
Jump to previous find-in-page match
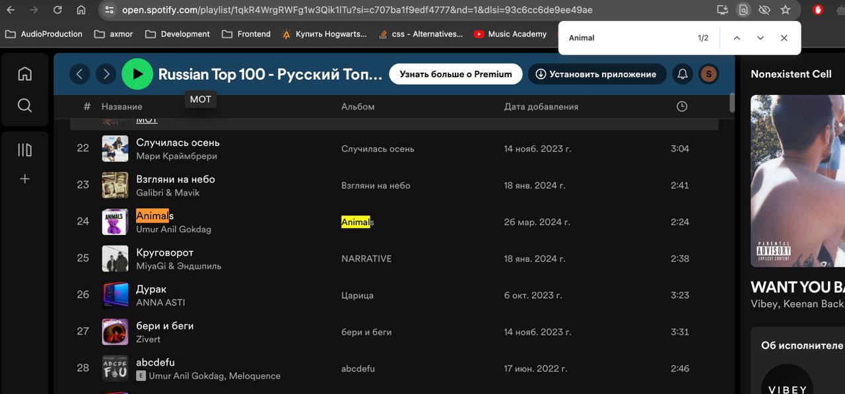(737, 38)
